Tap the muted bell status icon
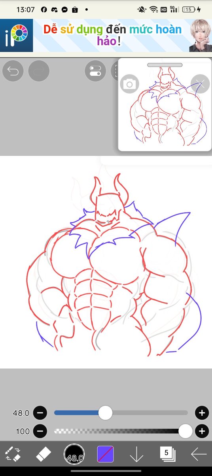 pyautogui.click(x=142, y=9)
